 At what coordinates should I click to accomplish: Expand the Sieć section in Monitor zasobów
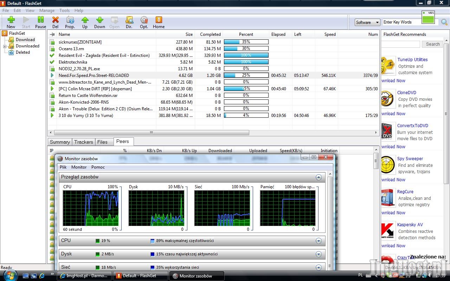point(319,268)
